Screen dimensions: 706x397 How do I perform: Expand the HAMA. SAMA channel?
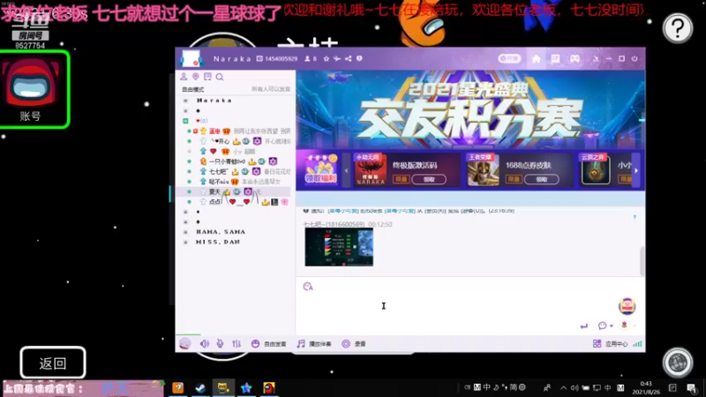tap(185, 232)
